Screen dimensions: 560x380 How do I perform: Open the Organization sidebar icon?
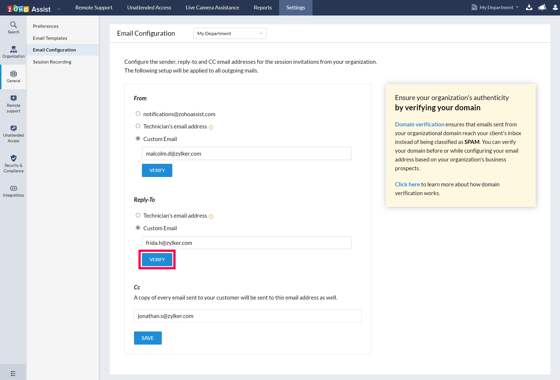[13, 52]
